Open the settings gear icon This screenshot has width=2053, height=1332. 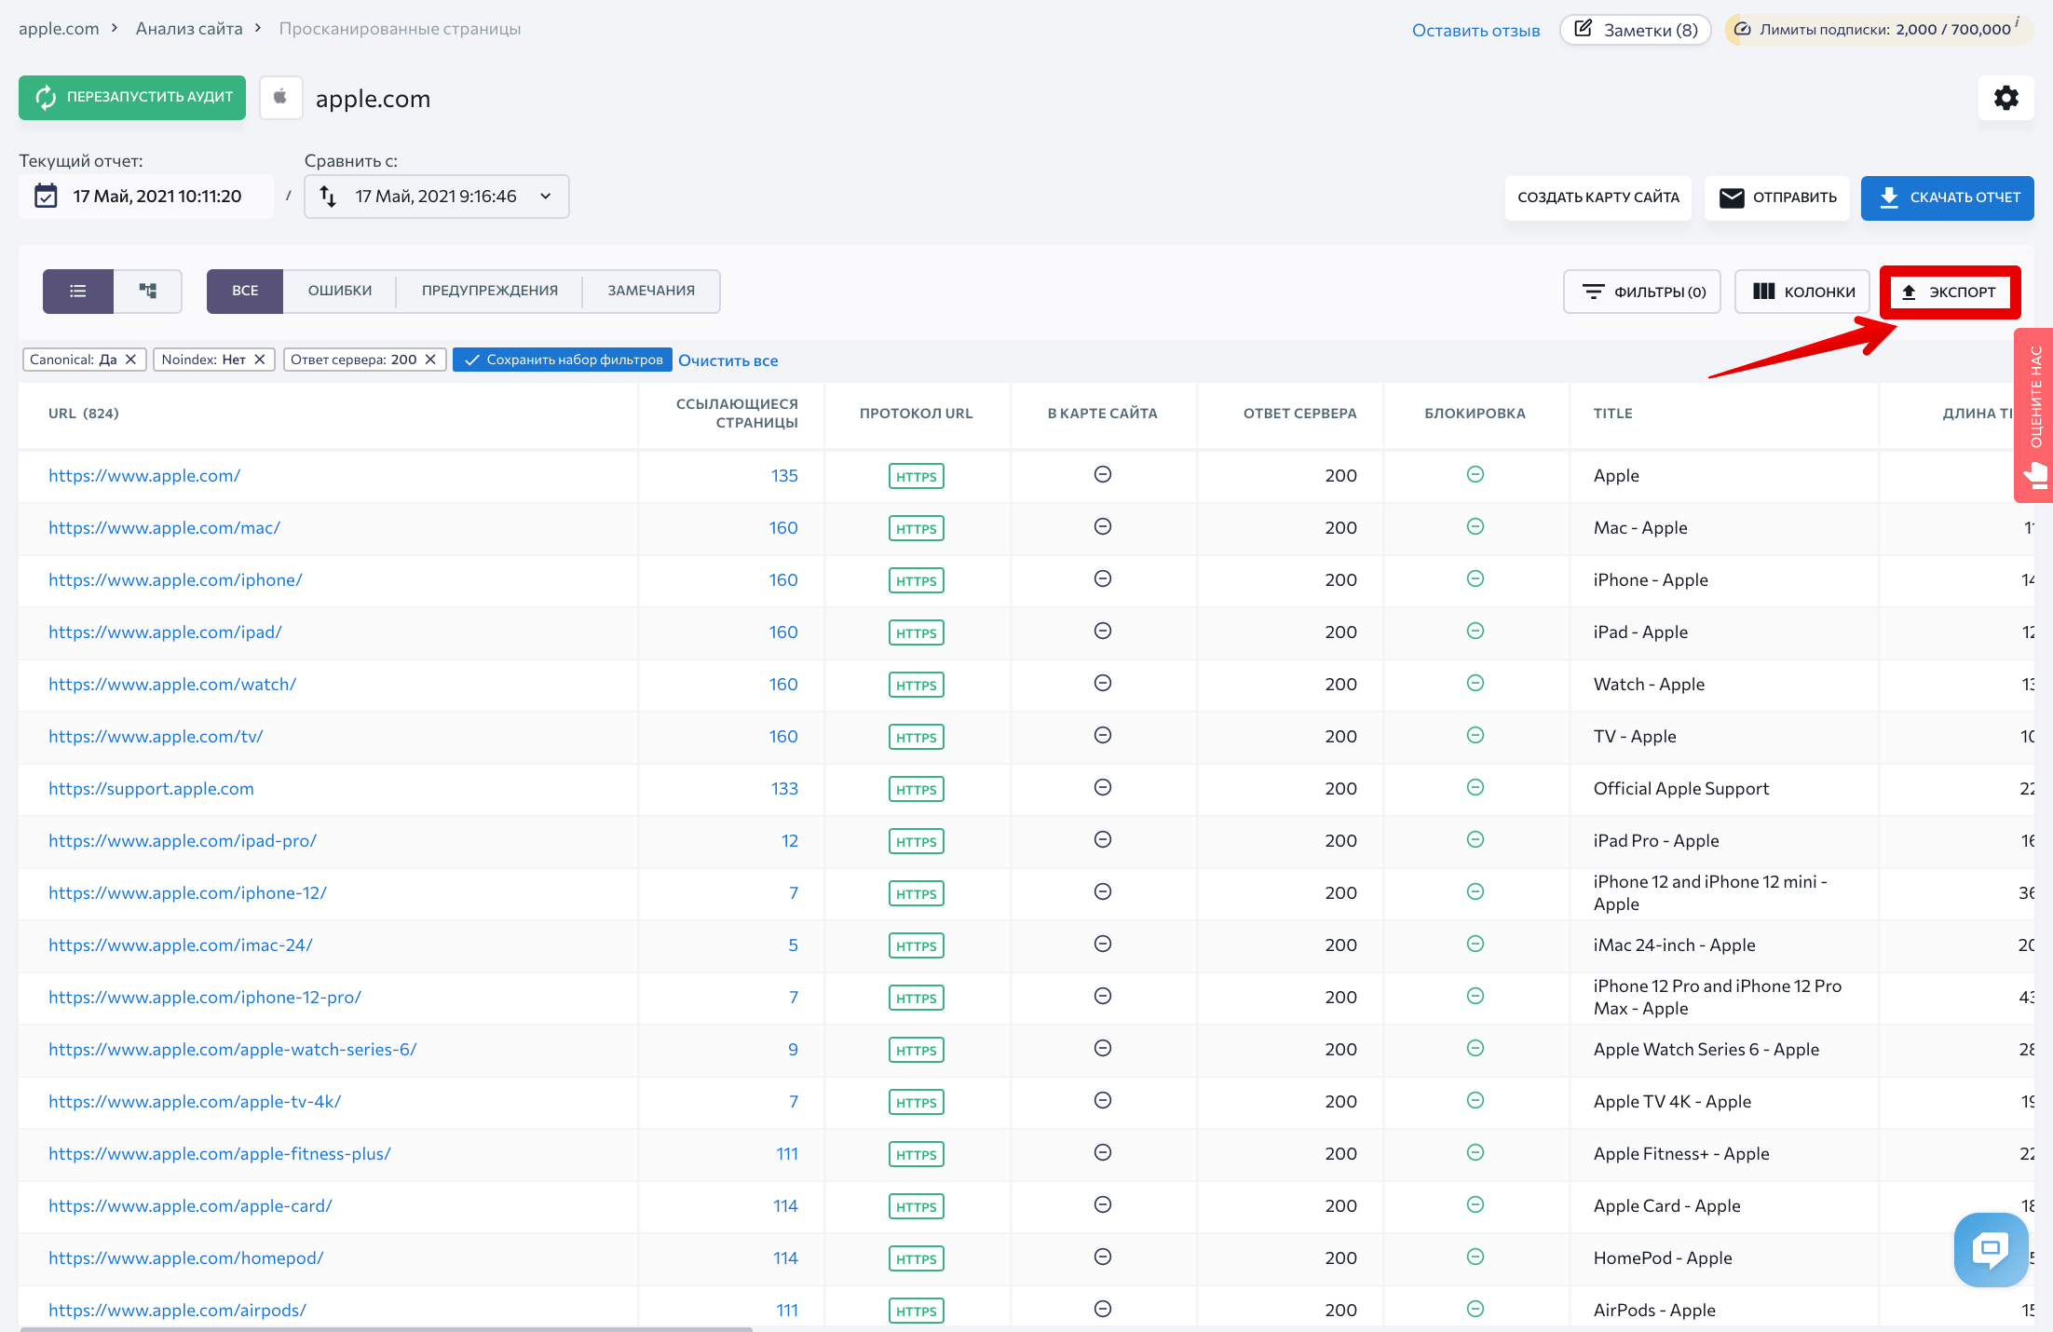pyautogui.click(x=2005, y=98)
